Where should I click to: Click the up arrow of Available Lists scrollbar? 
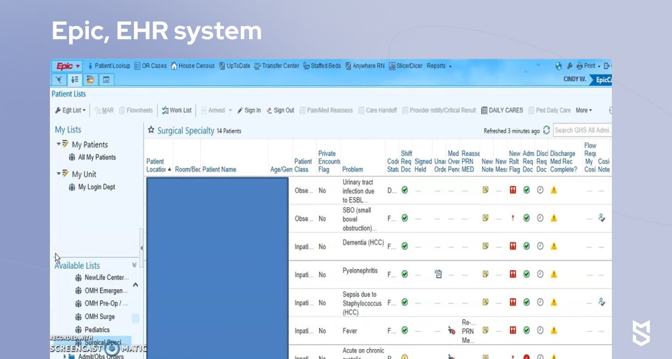pyautogui.click(x=135, y=285)
